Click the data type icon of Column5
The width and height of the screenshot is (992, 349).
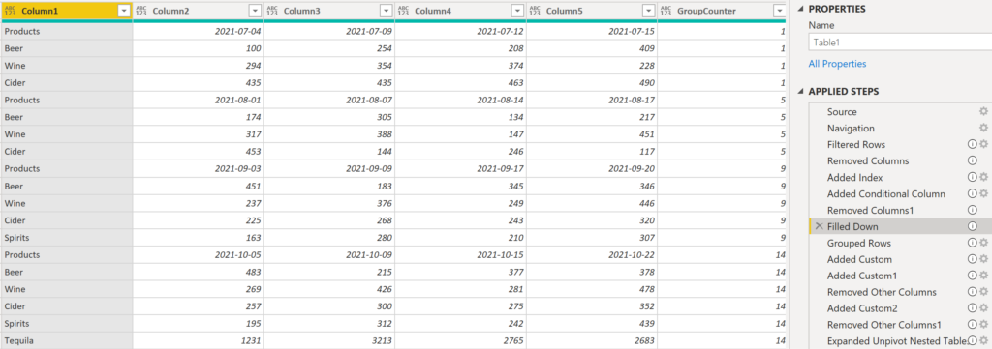(x=534, y=11)
